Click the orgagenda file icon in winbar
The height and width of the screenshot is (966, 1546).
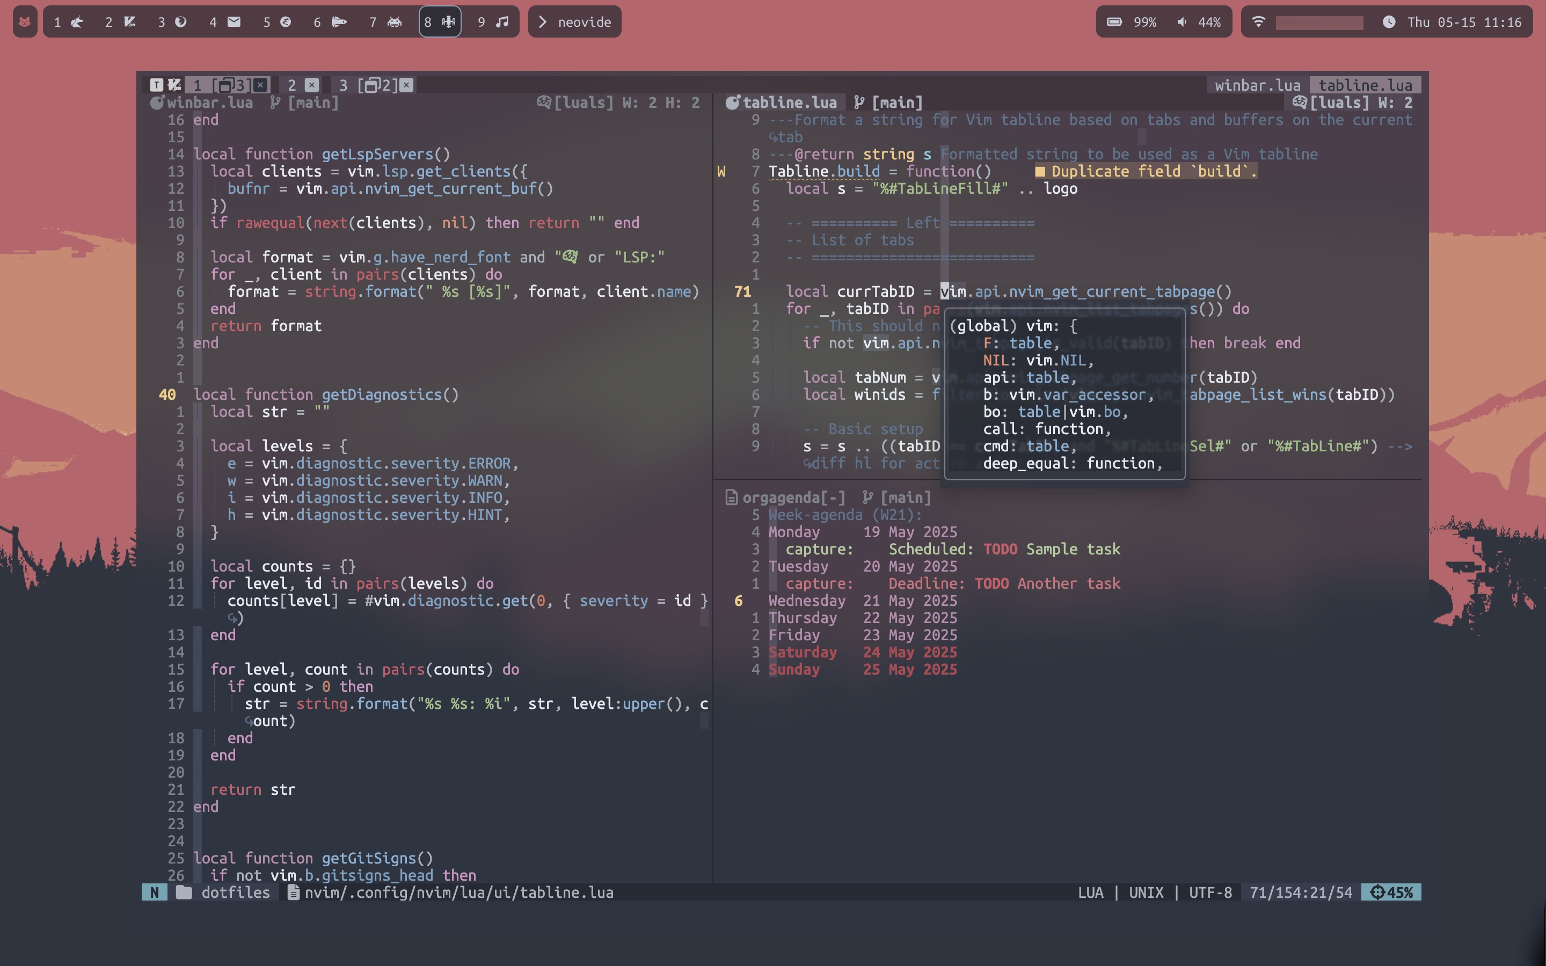[732, 497]
